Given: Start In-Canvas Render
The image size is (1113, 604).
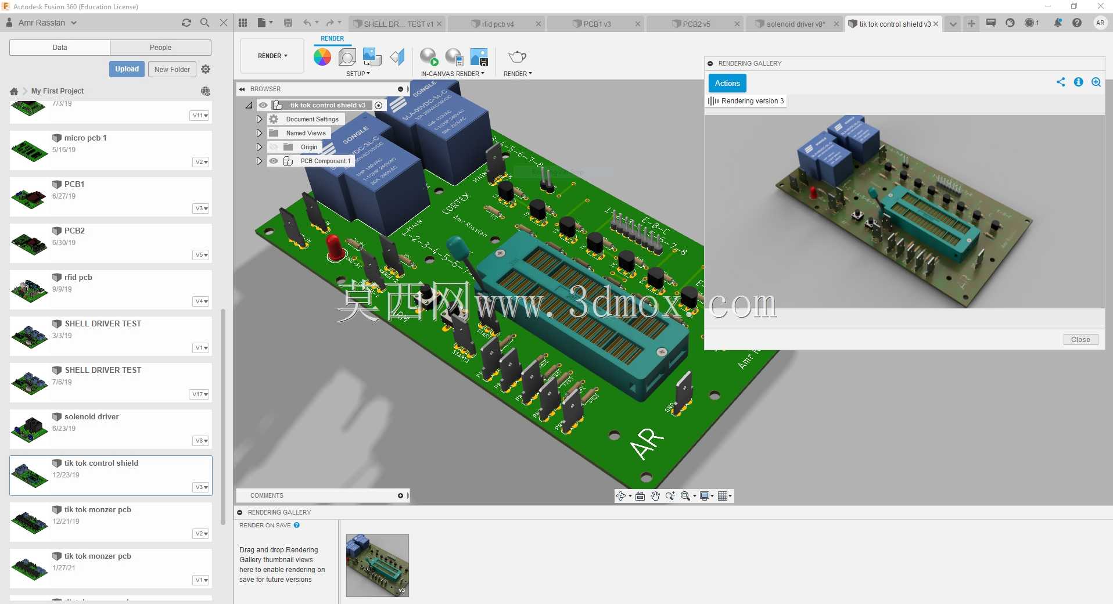Looking at the screenshot, I should pyautogui.click(x=429, y=57).
